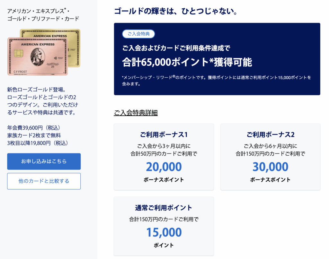Click the 30,000 bonus points figure
329x259 pixels.
pos(270,167)
